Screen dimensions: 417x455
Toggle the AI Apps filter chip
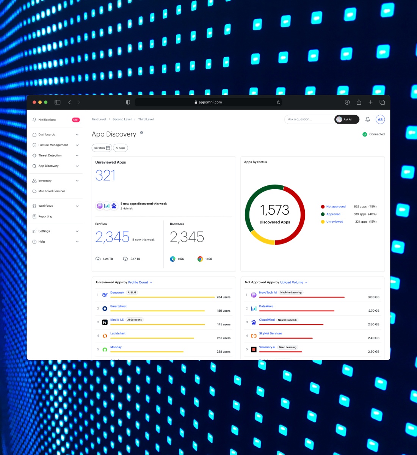point(120,148)
